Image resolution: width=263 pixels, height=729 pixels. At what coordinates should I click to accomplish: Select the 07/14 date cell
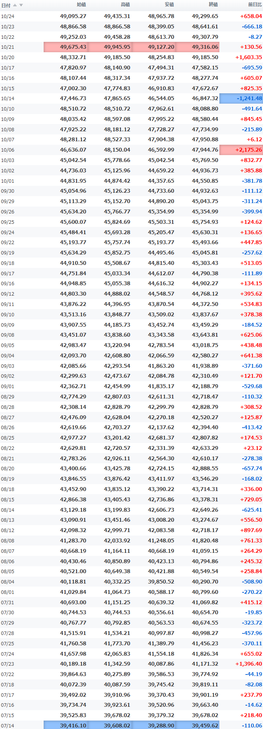[8, 726]
